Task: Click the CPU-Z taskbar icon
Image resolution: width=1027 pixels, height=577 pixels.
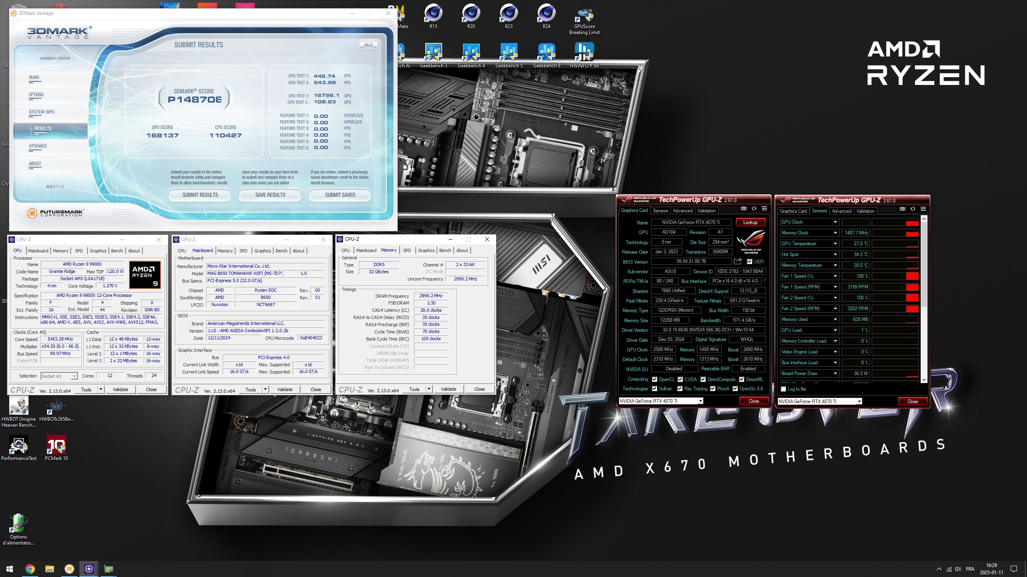Action: [x=89, y=569]
